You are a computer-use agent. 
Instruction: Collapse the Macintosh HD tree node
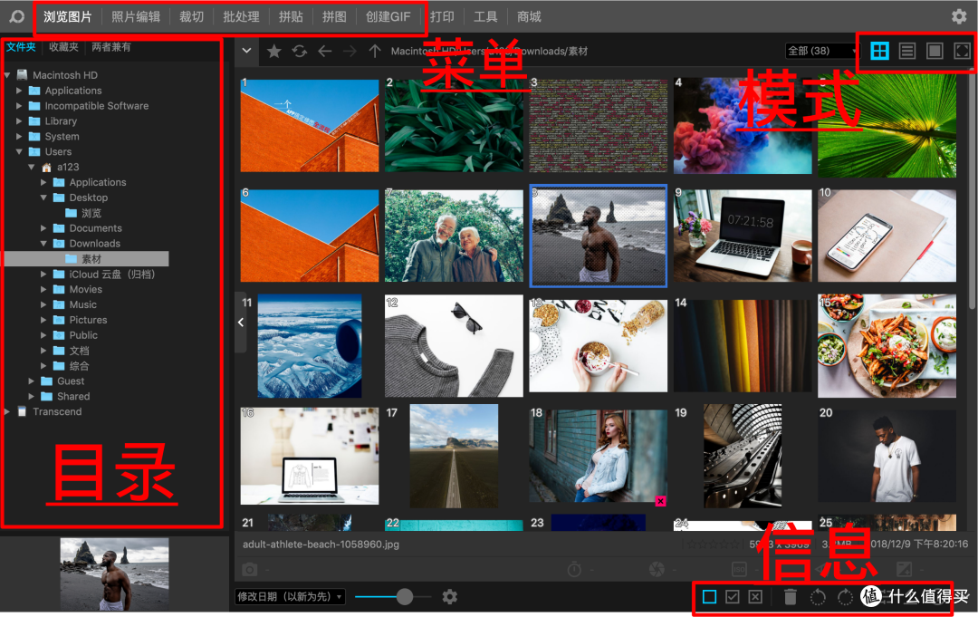coord(7,75)
